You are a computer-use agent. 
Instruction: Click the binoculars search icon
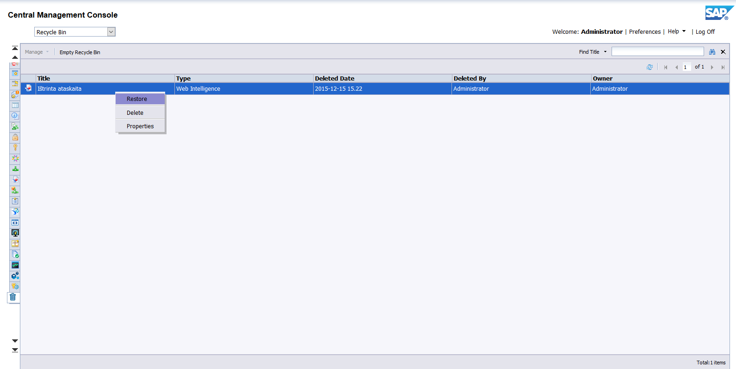(712, 52)
